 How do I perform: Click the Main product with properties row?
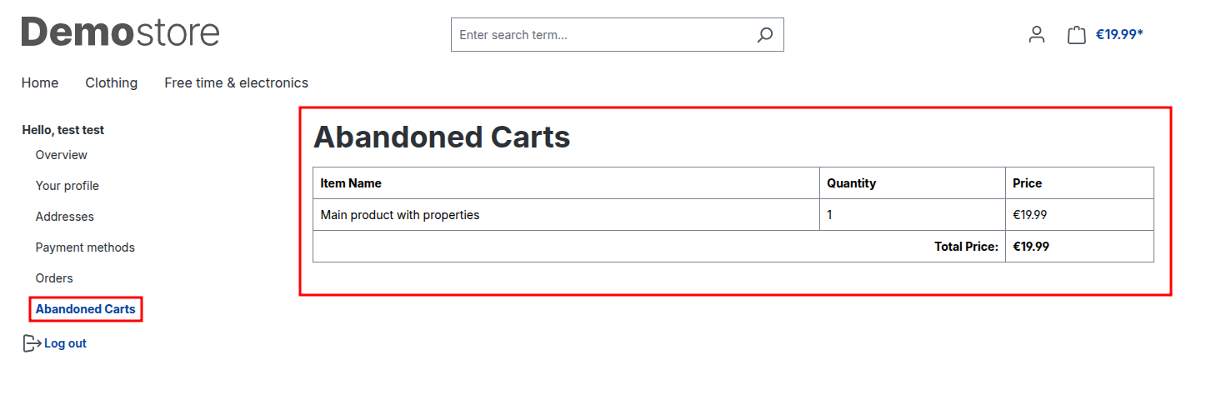tap(400, 215)
